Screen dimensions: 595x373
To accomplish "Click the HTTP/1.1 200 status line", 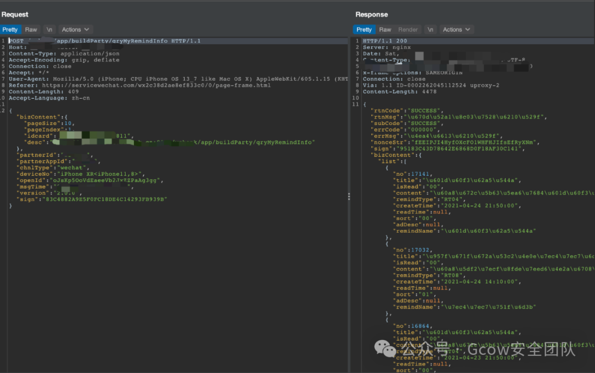I will pyautogui.click(x=385, y=41).
